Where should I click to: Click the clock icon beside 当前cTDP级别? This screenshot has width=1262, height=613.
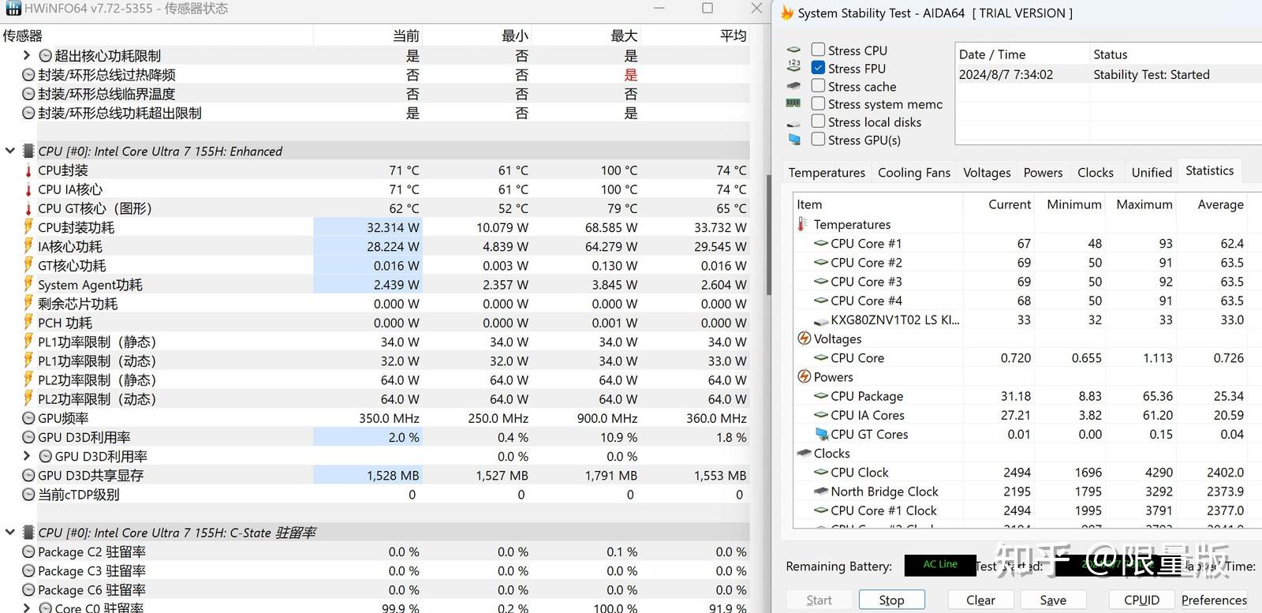click(x=28, y=495)
